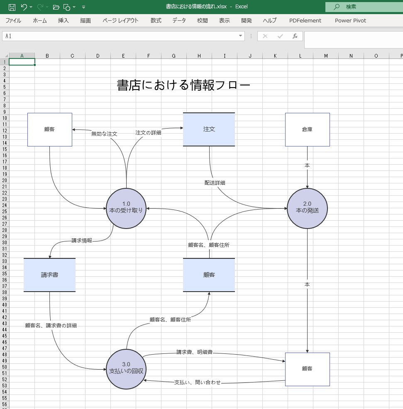
Task: Click the 注文の詳細 connector label
Action: point(148,133)
